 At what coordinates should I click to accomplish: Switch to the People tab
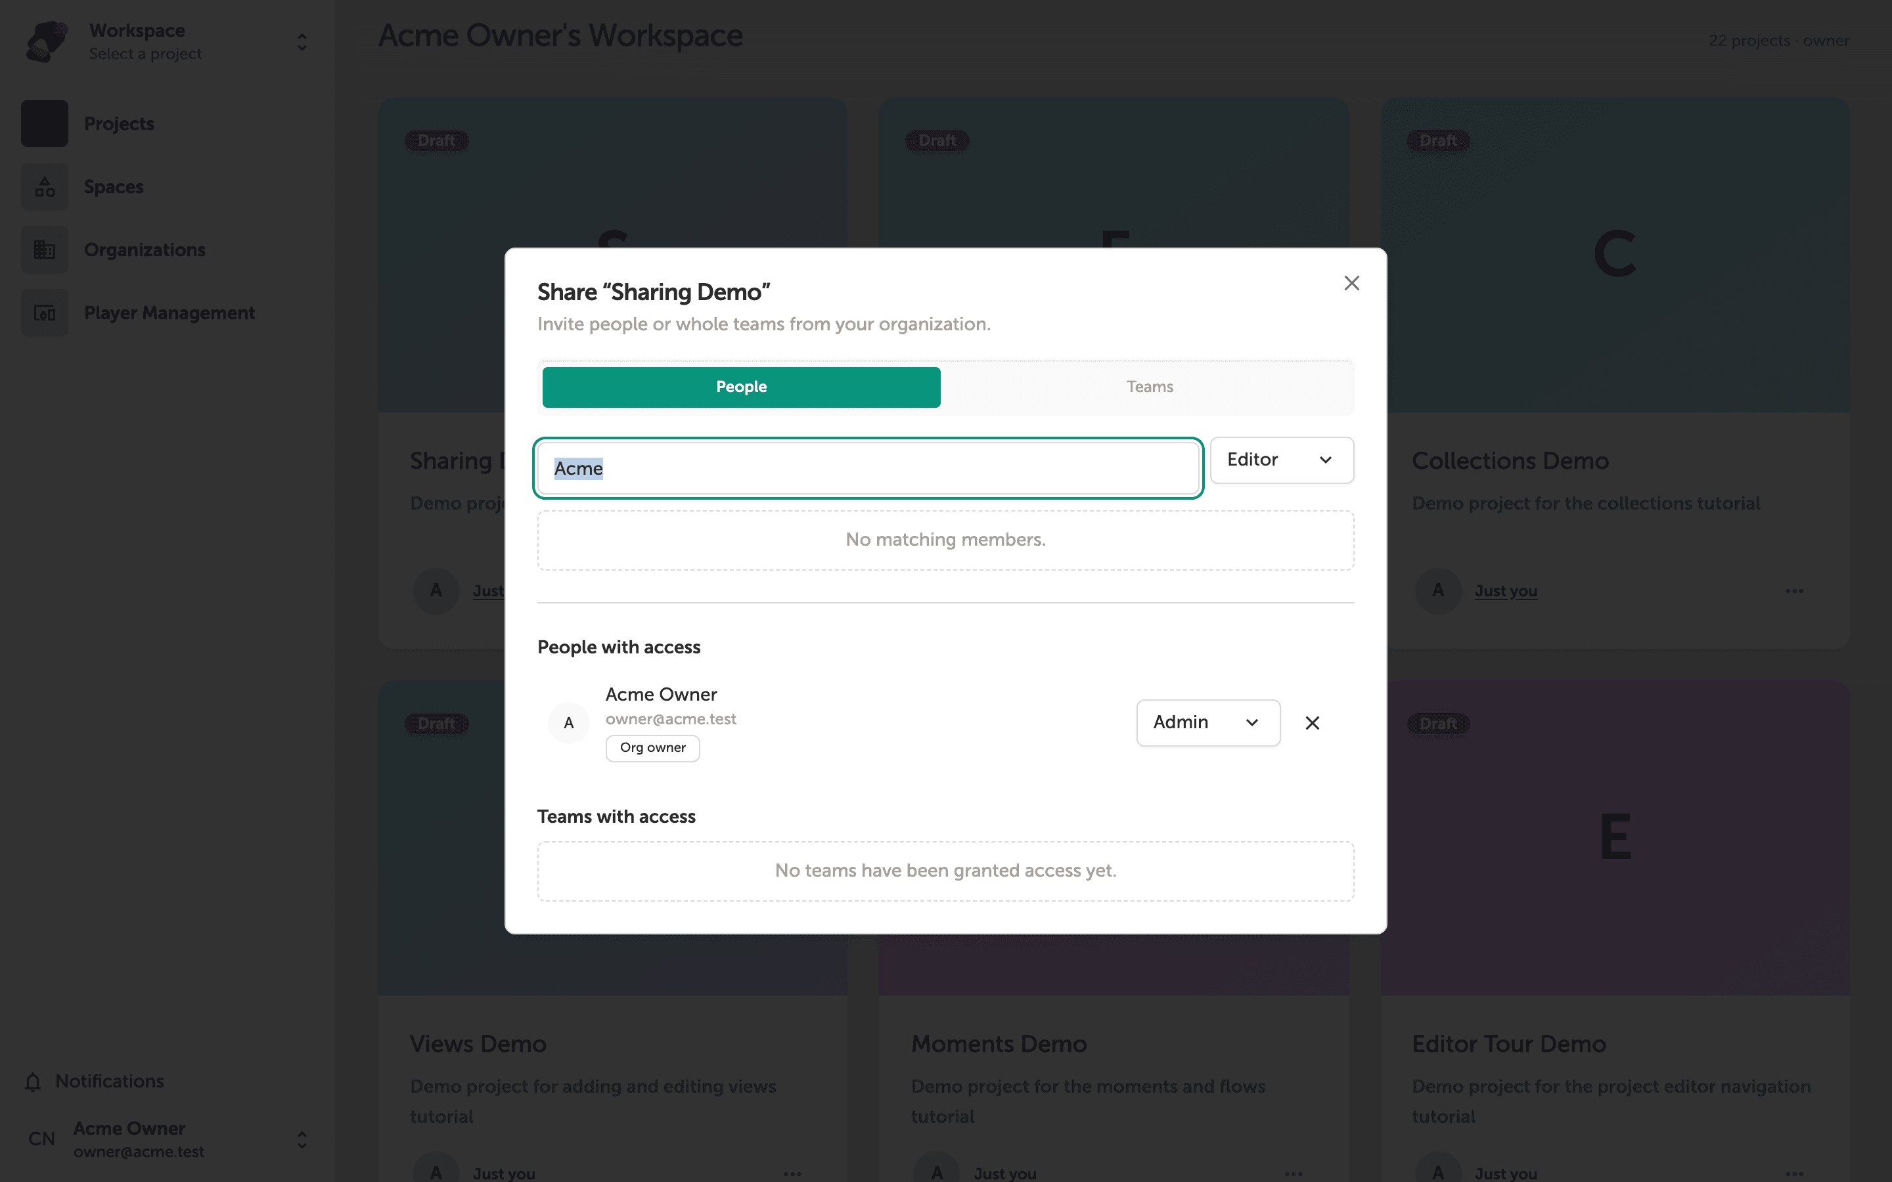[x=741, y=387]
